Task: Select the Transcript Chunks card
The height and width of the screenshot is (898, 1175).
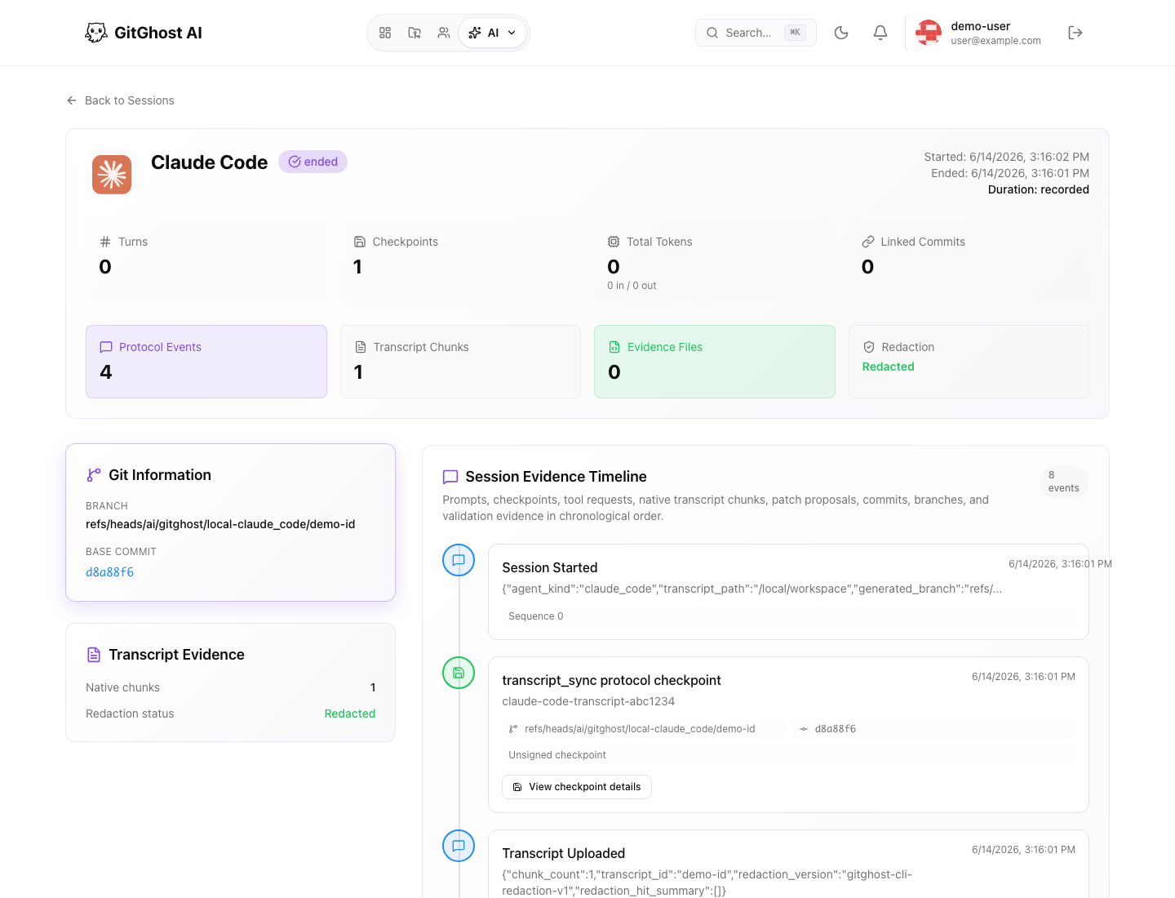Action: (460, 362)
